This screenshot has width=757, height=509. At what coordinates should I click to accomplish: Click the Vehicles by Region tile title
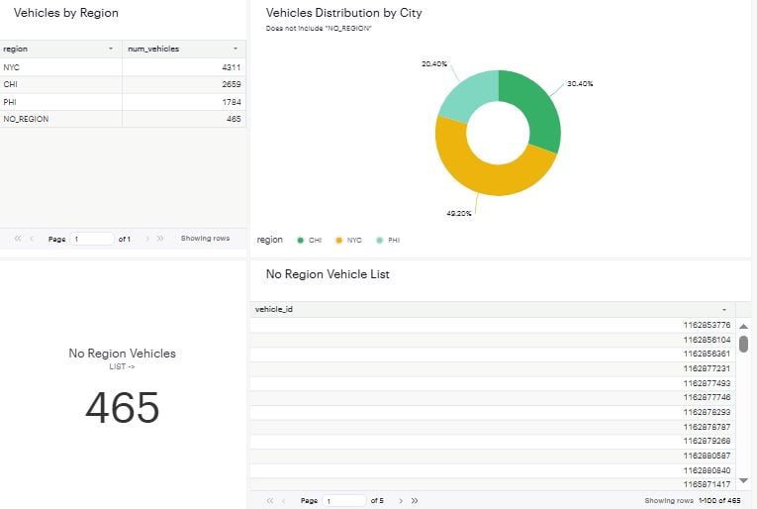point(66,13)
